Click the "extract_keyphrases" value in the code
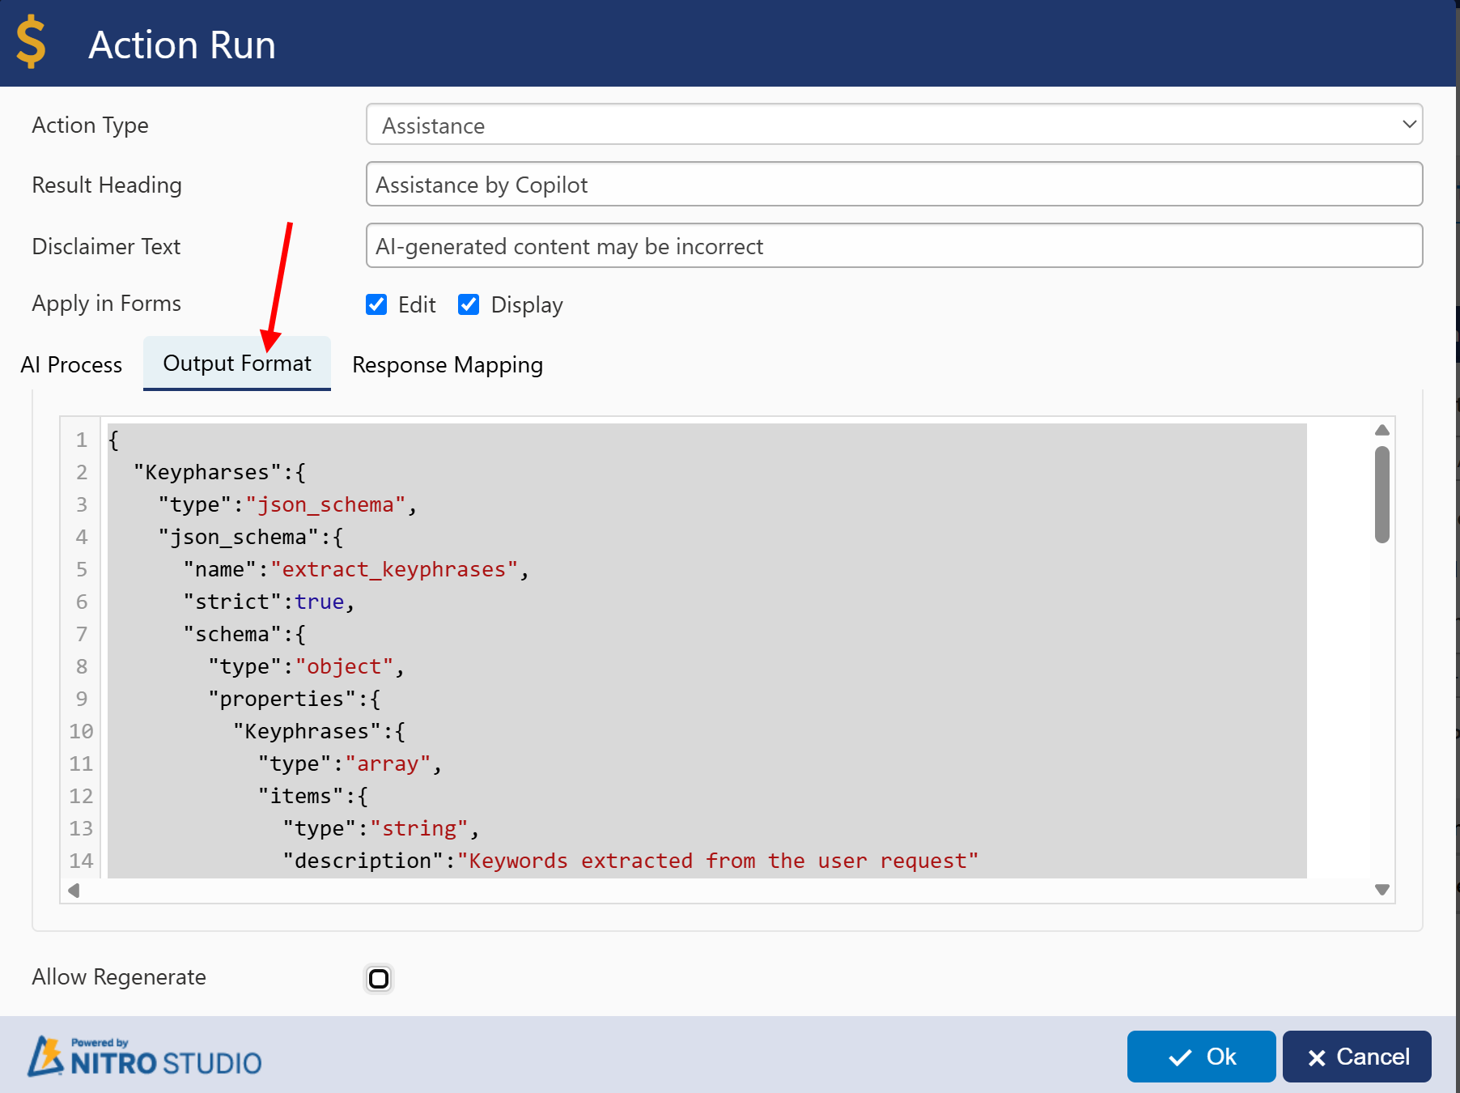Viewport: 1460px width, 1093px height. [393, 569]
